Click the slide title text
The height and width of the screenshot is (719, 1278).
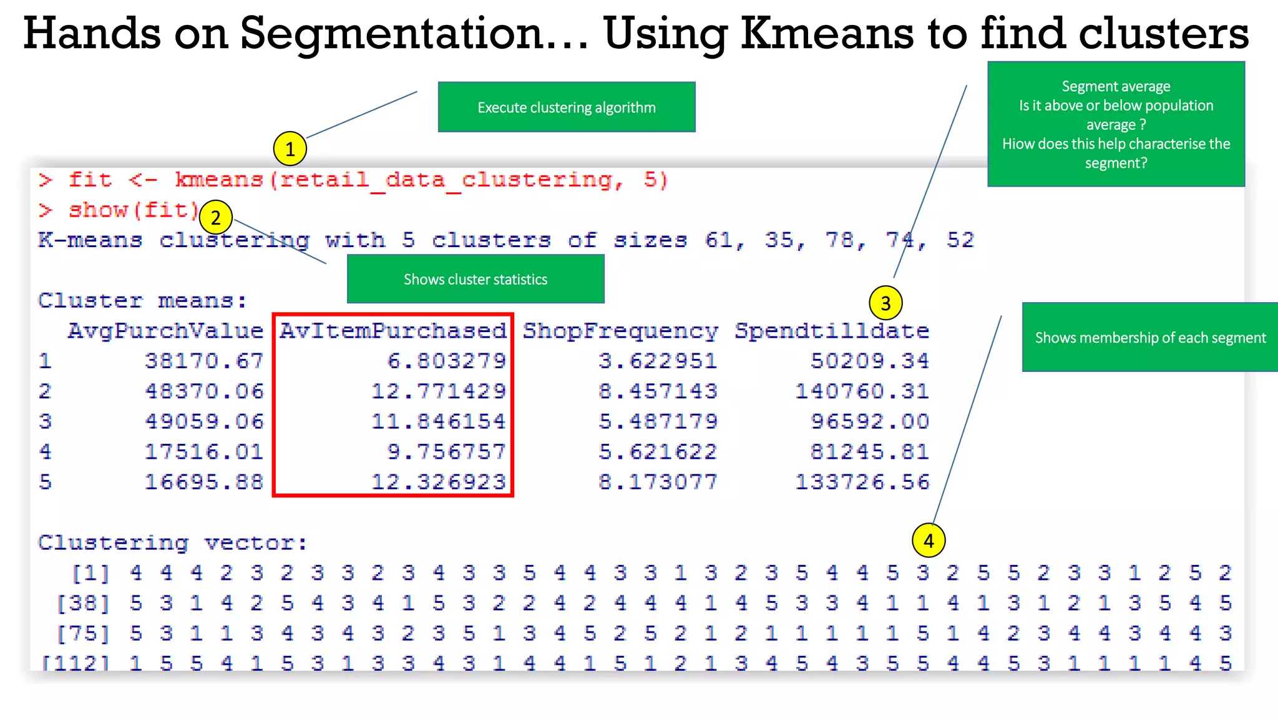(x=636, y=33)
